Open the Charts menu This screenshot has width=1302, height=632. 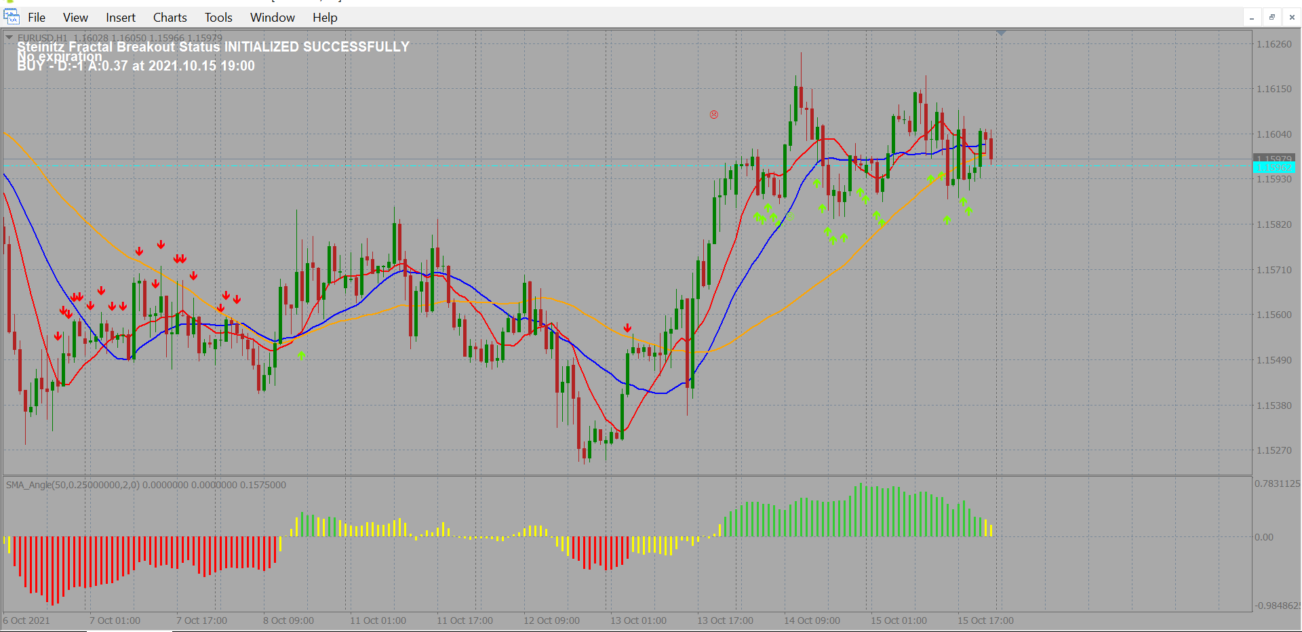point(170,18)
